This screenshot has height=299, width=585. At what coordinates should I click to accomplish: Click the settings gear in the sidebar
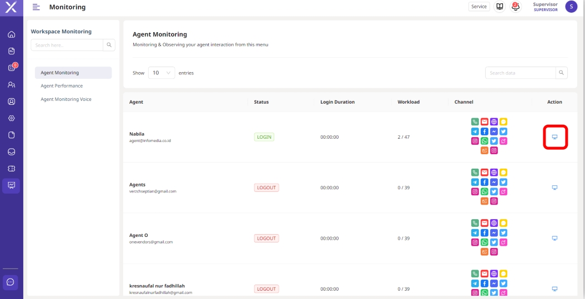pyautogui.click(x=11, y=118)
